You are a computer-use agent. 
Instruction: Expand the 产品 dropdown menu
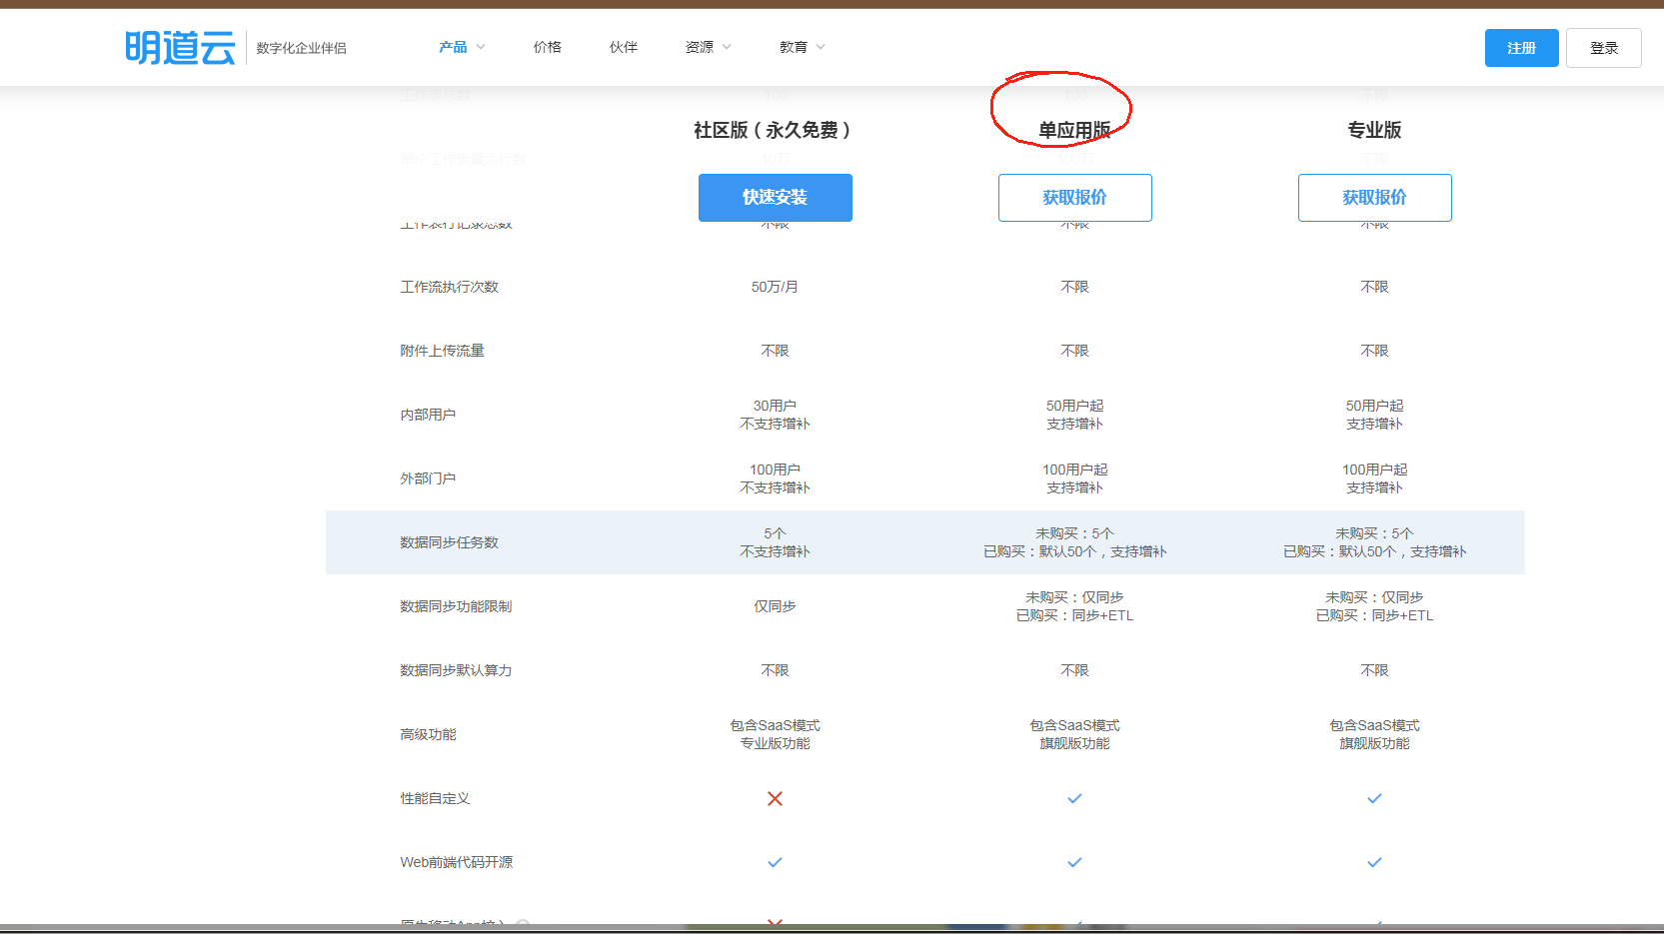click(x=461, y=47)
